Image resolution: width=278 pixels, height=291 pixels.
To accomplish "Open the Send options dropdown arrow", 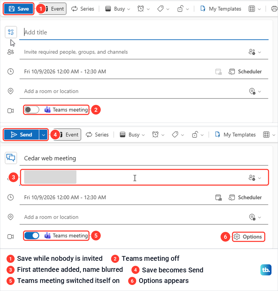I will coord(43,135).
